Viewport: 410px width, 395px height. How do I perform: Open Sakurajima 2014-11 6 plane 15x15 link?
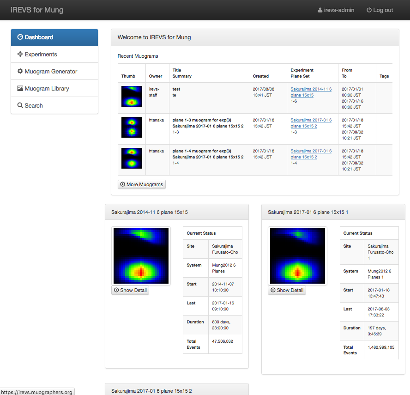(x=311, y=92)
